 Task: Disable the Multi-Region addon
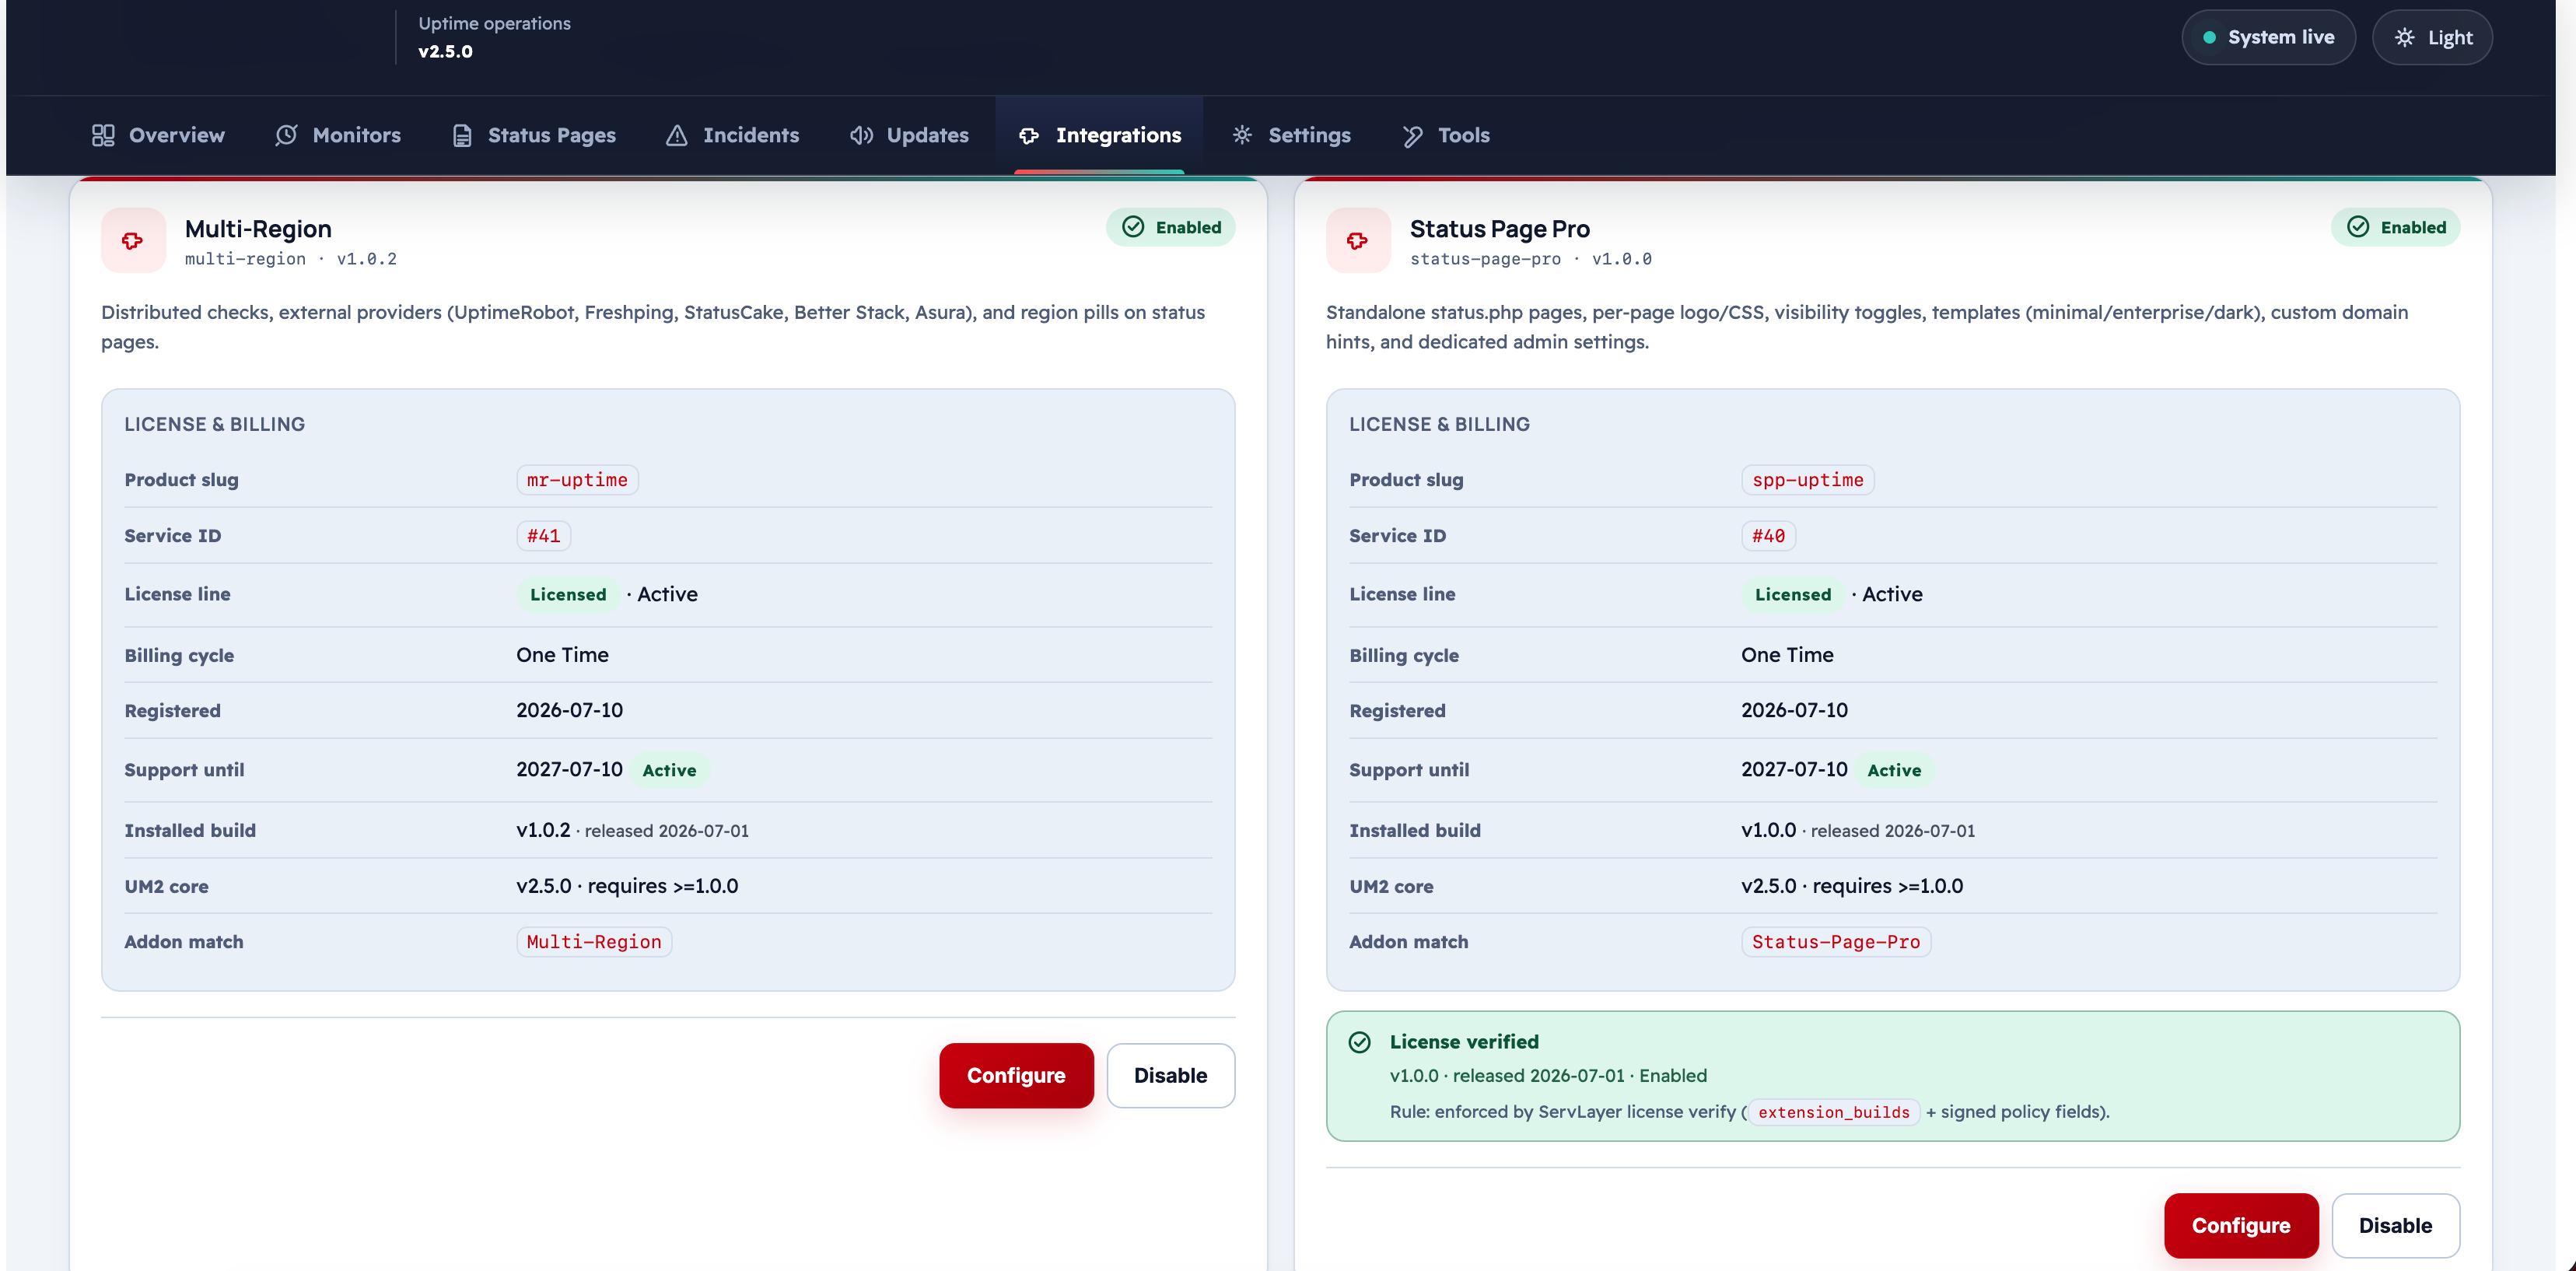[1171, 1075]
